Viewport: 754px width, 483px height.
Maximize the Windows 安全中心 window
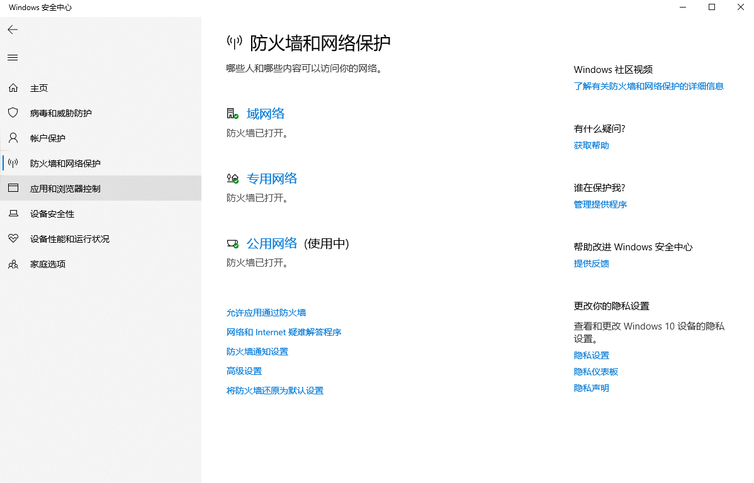coord(712,7)
